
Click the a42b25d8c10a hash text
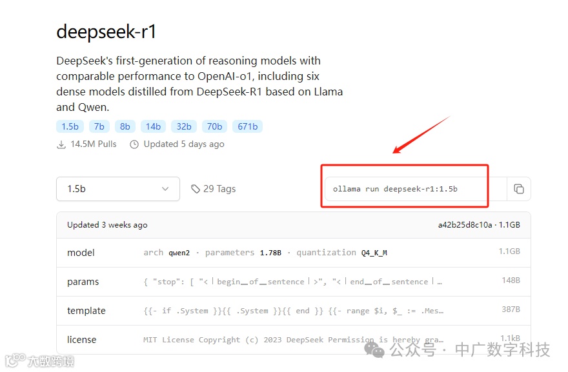465,225
